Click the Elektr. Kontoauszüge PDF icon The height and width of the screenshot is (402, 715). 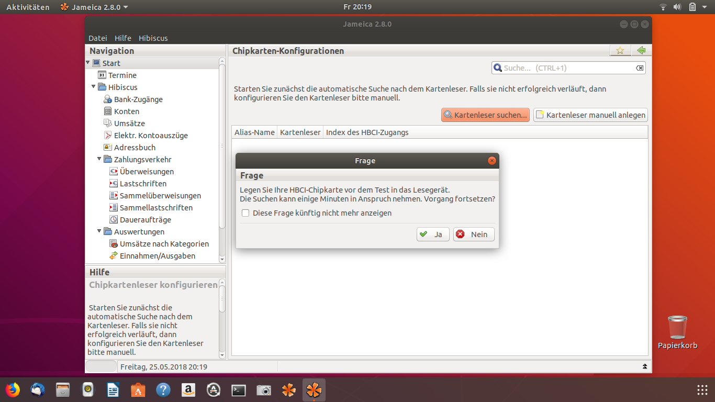(108, 136)
